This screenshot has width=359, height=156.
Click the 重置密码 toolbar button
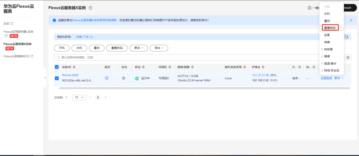coord(117,48)
